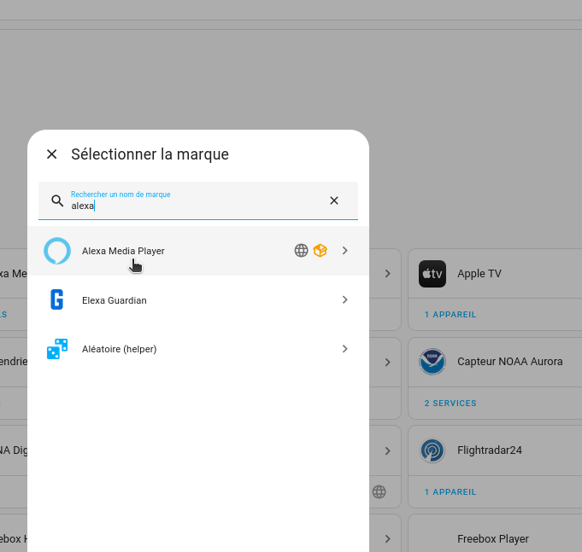Click the globe cloud-dependency icon on Alexa row
Viewport: 582px width, 552px height.
(x=301, y=251)
